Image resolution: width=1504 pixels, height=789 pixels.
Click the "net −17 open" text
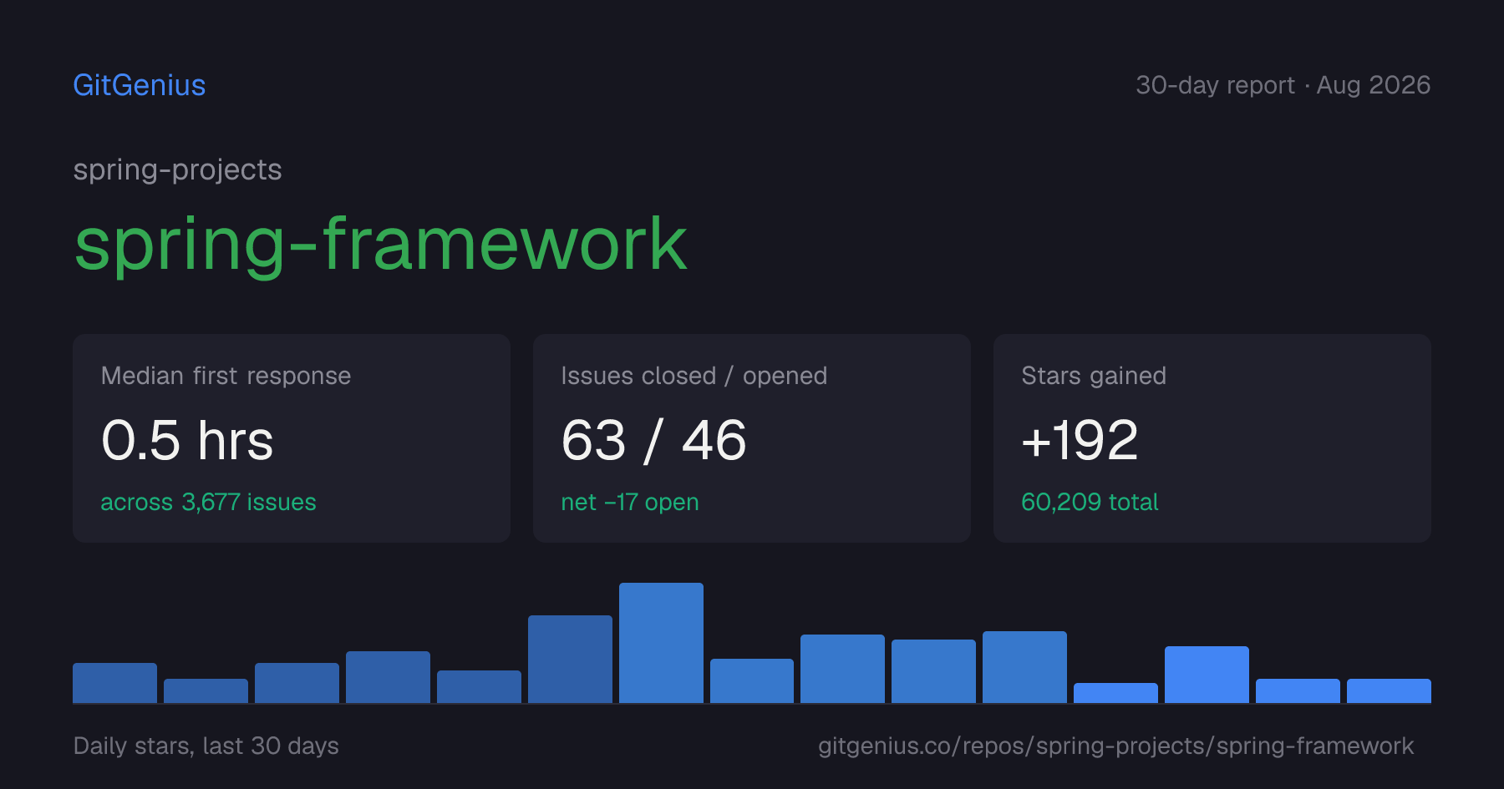(630, 502)
